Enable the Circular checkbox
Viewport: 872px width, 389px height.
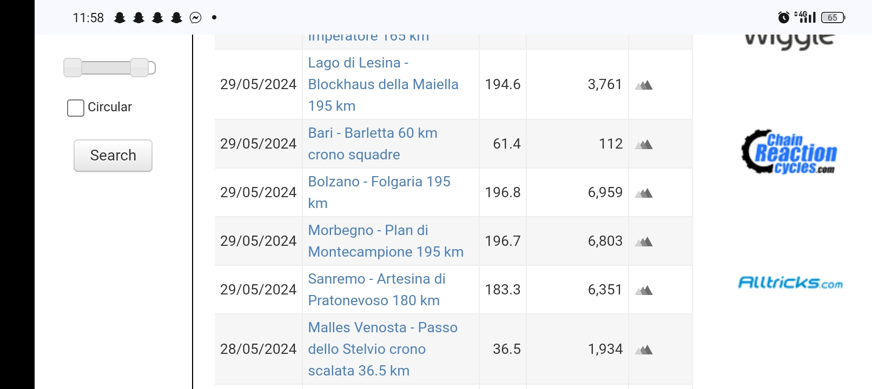coord(76,108)
